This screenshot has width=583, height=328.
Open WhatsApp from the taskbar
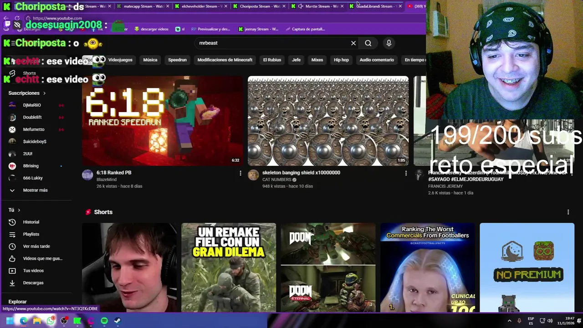point(51,321)
